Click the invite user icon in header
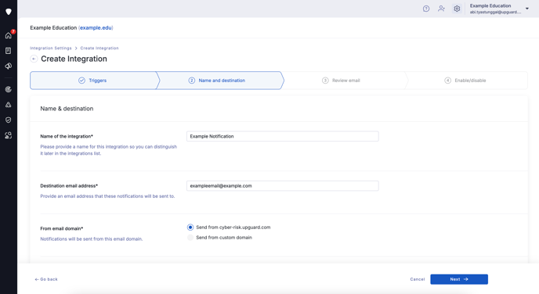Viewport: 539px width, 294px height. point(441,9)
